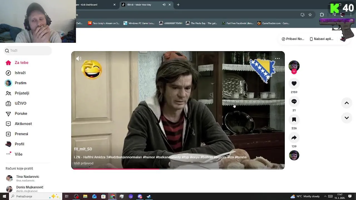Go to previous video with up chevron
The width and height of the screenshot is (356, 200).
click(347, 103)
